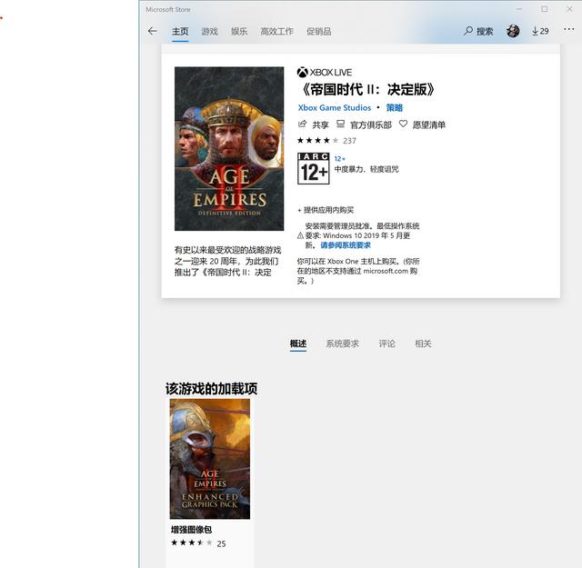Click the add-on star rating showing 25
Image resolution: width=582 pixels, height=568 pixels.
pyautogui.click(x=198, y=543)
